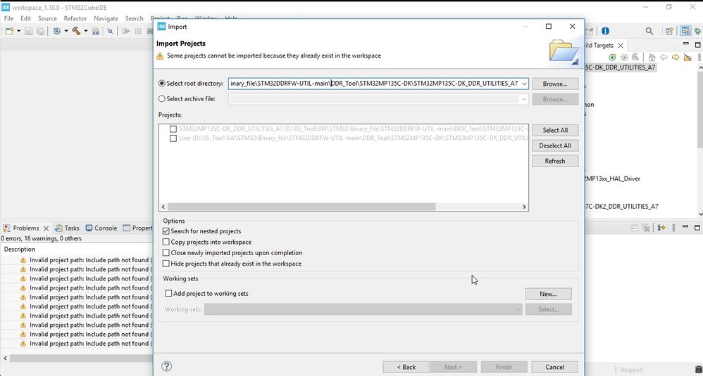Open the Edit menu
The image size is (703, 376).
pos(25,18)
